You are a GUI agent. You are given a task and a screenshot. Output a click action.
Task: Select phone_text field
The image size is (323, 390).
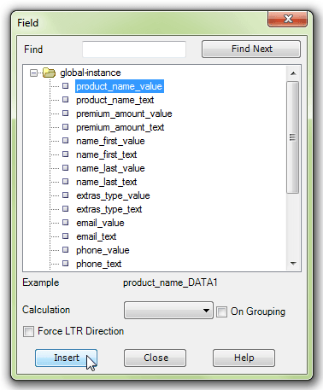pyautogui.click(x=99, y=264)
